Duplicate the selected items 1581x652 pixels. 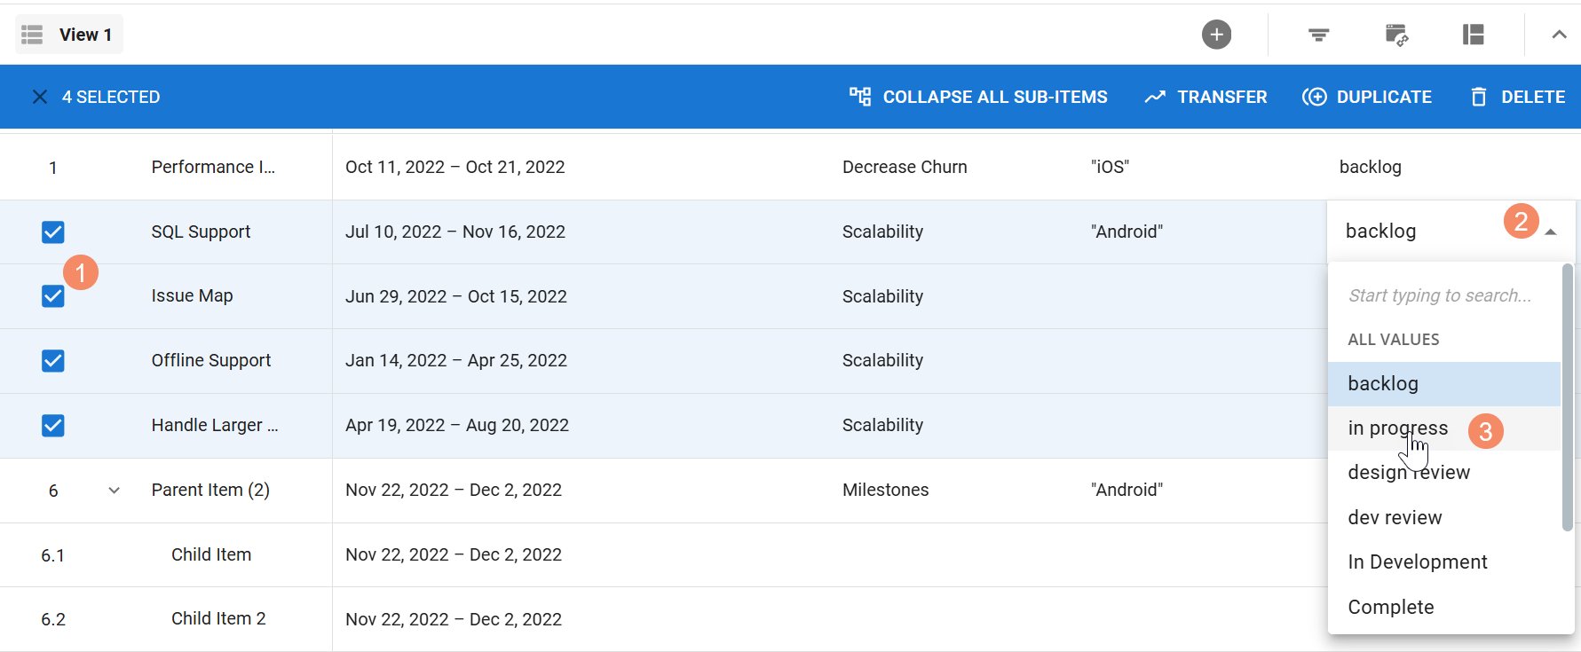point(1367,97)
